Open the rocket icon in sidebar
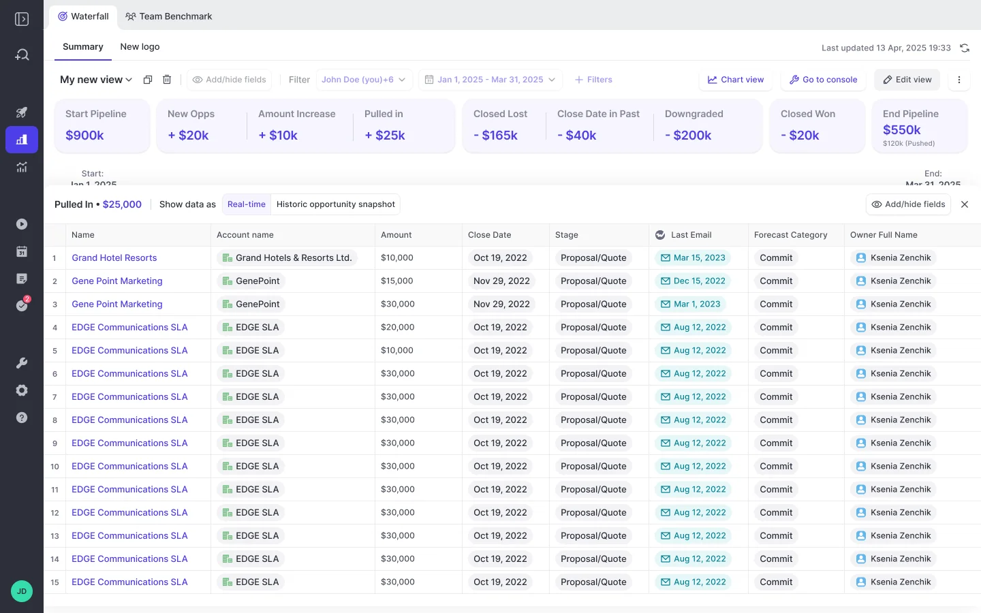 coord(22,112)
